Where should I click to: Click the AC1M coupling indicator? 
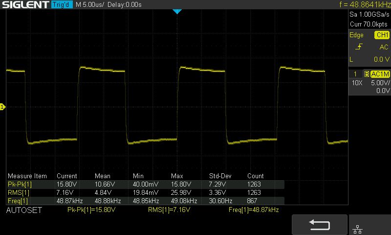tap(380, 74)
